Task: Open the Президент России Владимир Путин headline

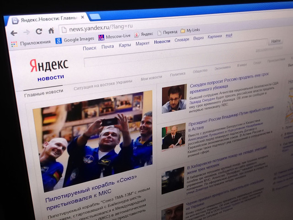Action: tap(231, 118)
